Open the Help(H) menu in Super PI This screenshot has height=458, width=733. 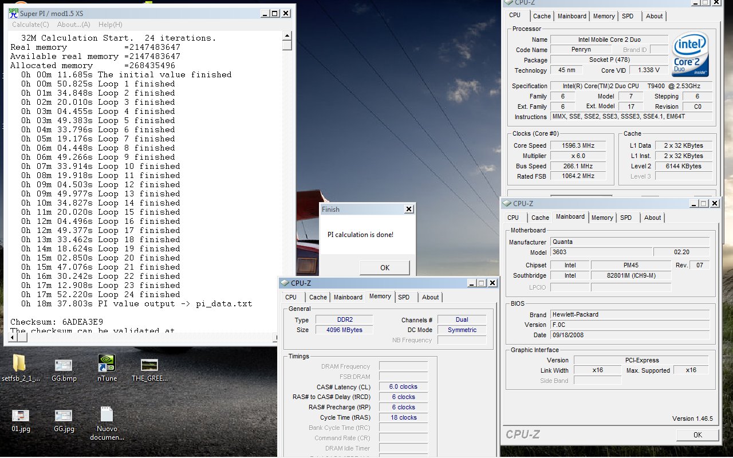(x=111, y=25)
